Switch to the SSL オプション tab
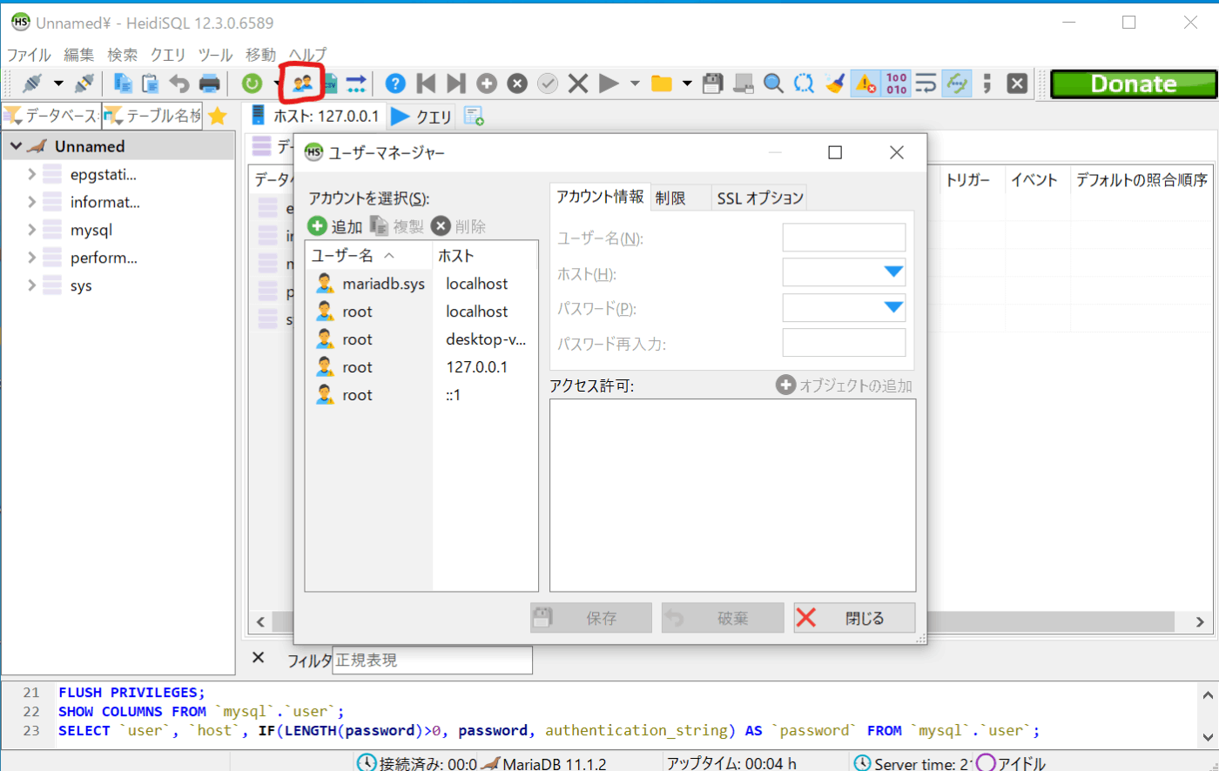Image resolution: width=1219 pixels, height=771 pixels. click(x=760, y=198)
